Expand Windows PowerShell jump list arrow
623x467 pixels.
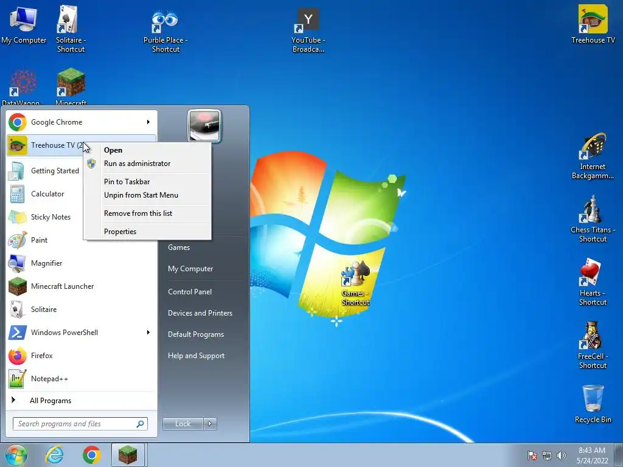pos(148,332)
